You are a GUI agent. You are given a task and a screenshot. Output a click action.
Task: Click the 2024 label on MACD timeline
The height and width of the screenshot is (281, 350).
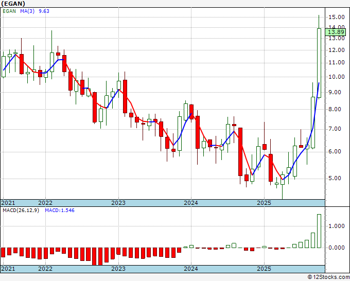[x=191, y=269]
